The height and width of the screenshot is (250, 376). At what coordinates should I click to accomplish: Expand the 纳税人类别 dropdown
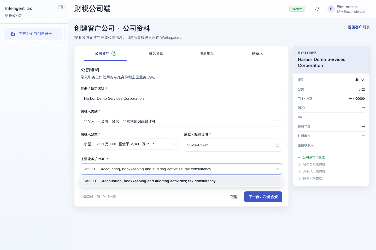181,121
